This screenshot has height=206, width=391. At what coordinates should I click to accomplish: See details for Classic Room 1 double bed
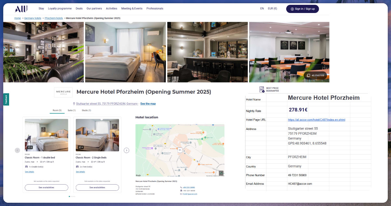29,172
